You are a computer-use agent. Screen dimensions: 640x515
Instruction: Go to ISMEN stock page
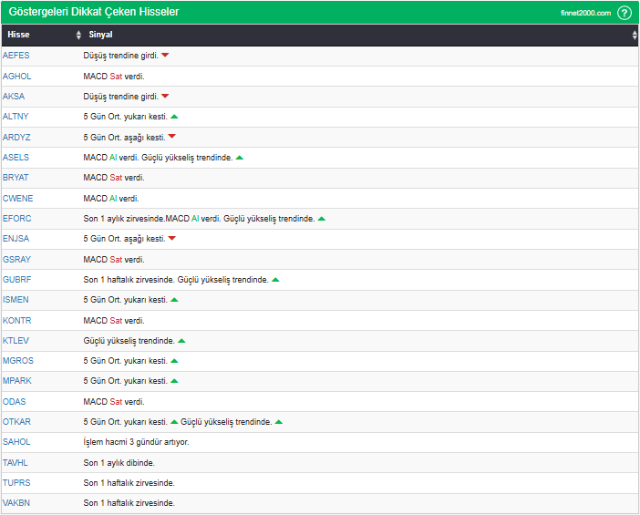pyautogui.click(x=15, y=300)
